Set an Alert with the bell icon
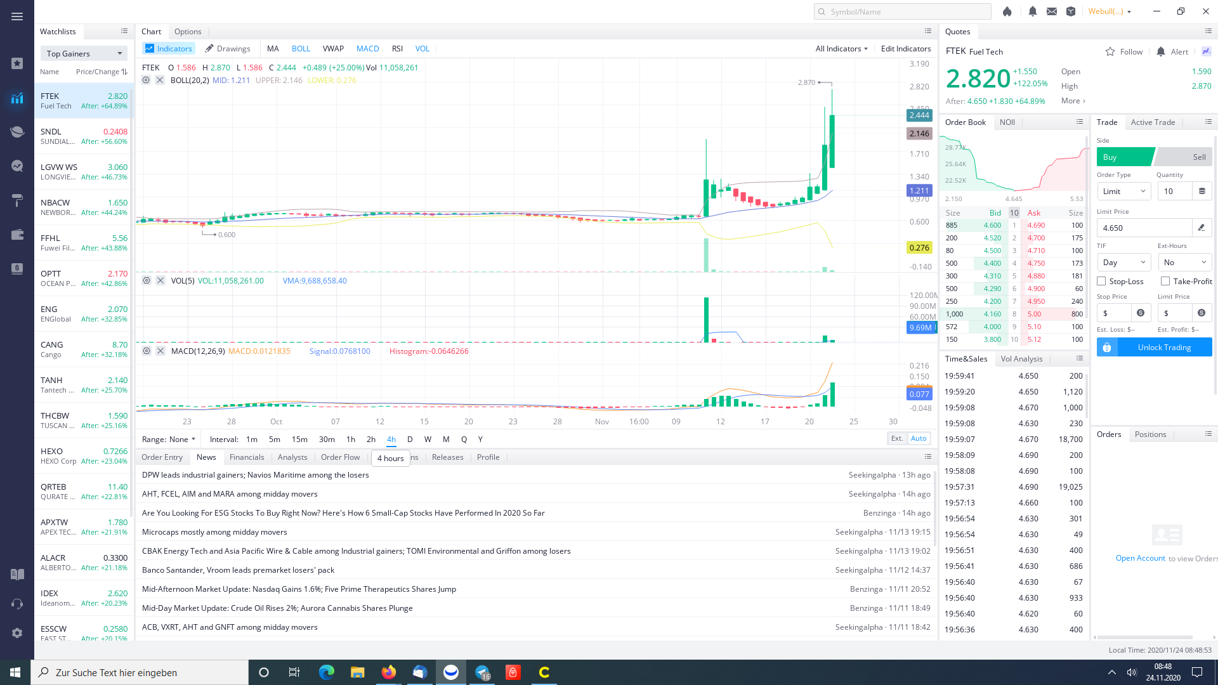 pos(1161,52)
